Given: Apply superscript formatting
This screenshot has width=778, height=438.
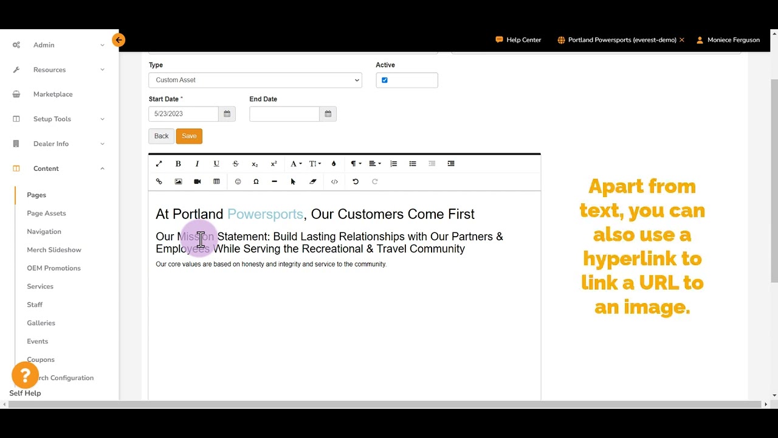Looking at the screenshot, I should tap(274, 164).
